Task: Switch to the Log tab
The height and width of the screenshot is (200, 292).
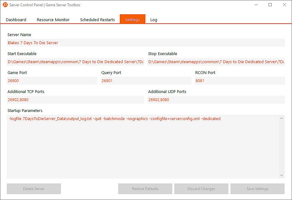Action: click(153, 20)
